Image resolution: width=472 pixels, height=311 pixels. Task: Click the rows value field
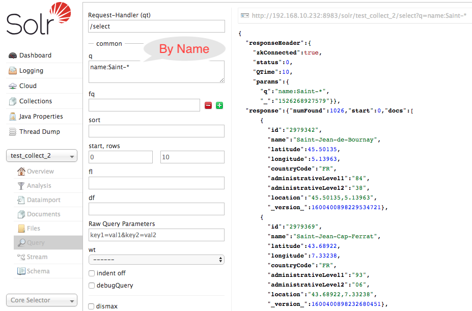192,157
